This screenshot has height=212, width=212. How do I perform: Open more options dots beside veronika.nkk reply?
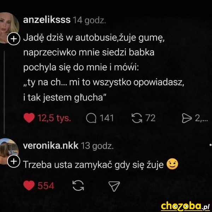[x=210, y=145]
